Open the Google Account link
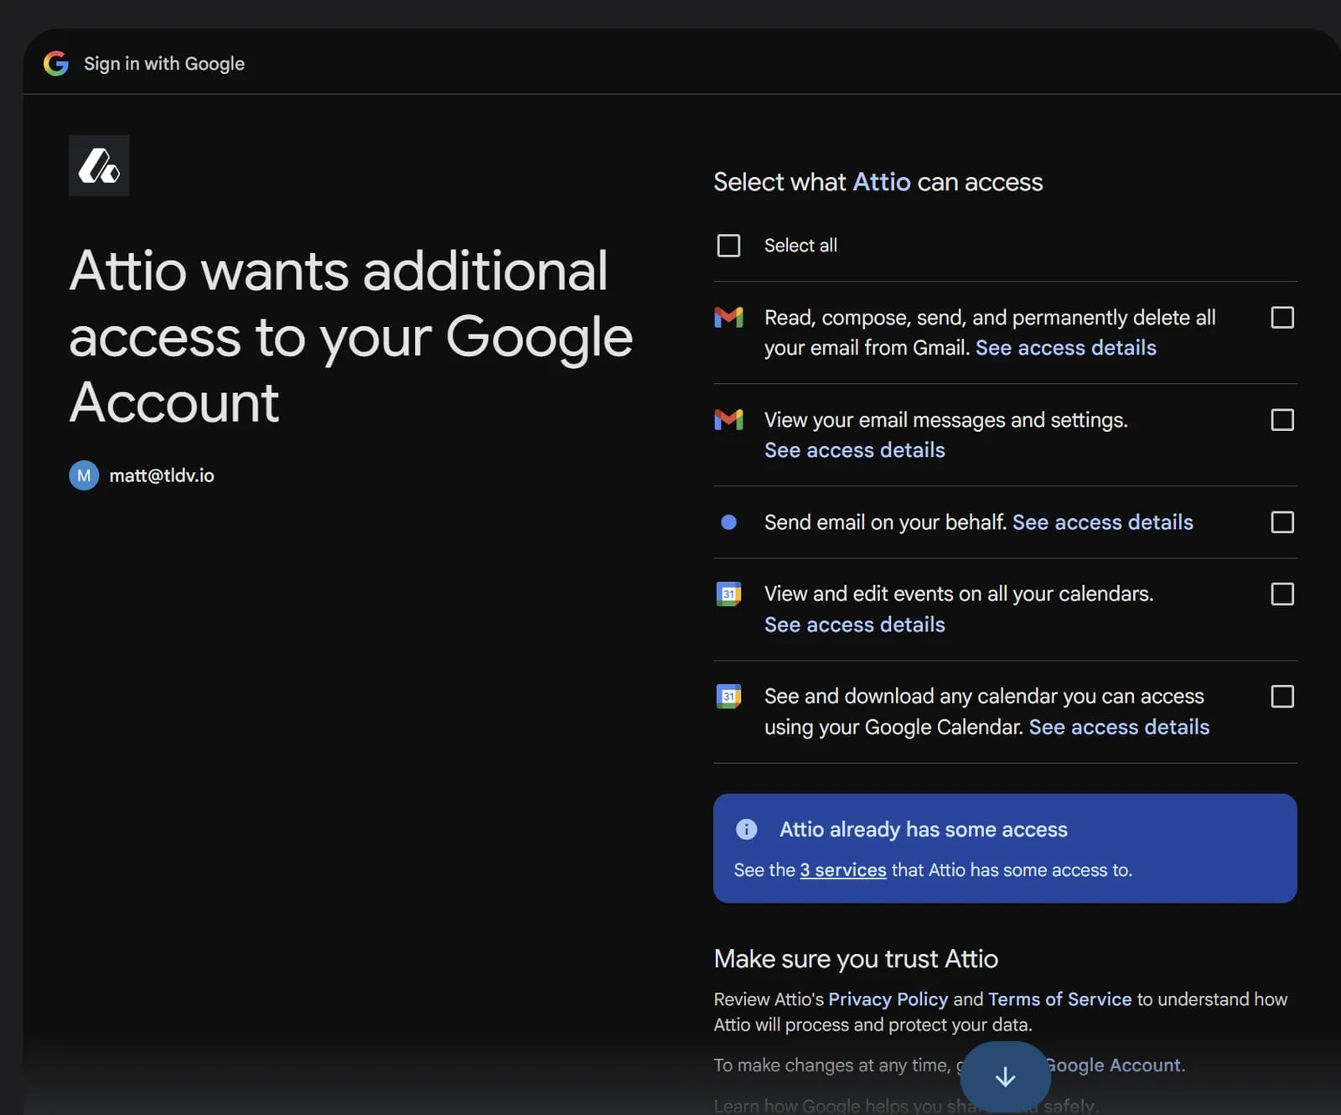Screen dimensions: 1341x1115 coord(1114,1065)
